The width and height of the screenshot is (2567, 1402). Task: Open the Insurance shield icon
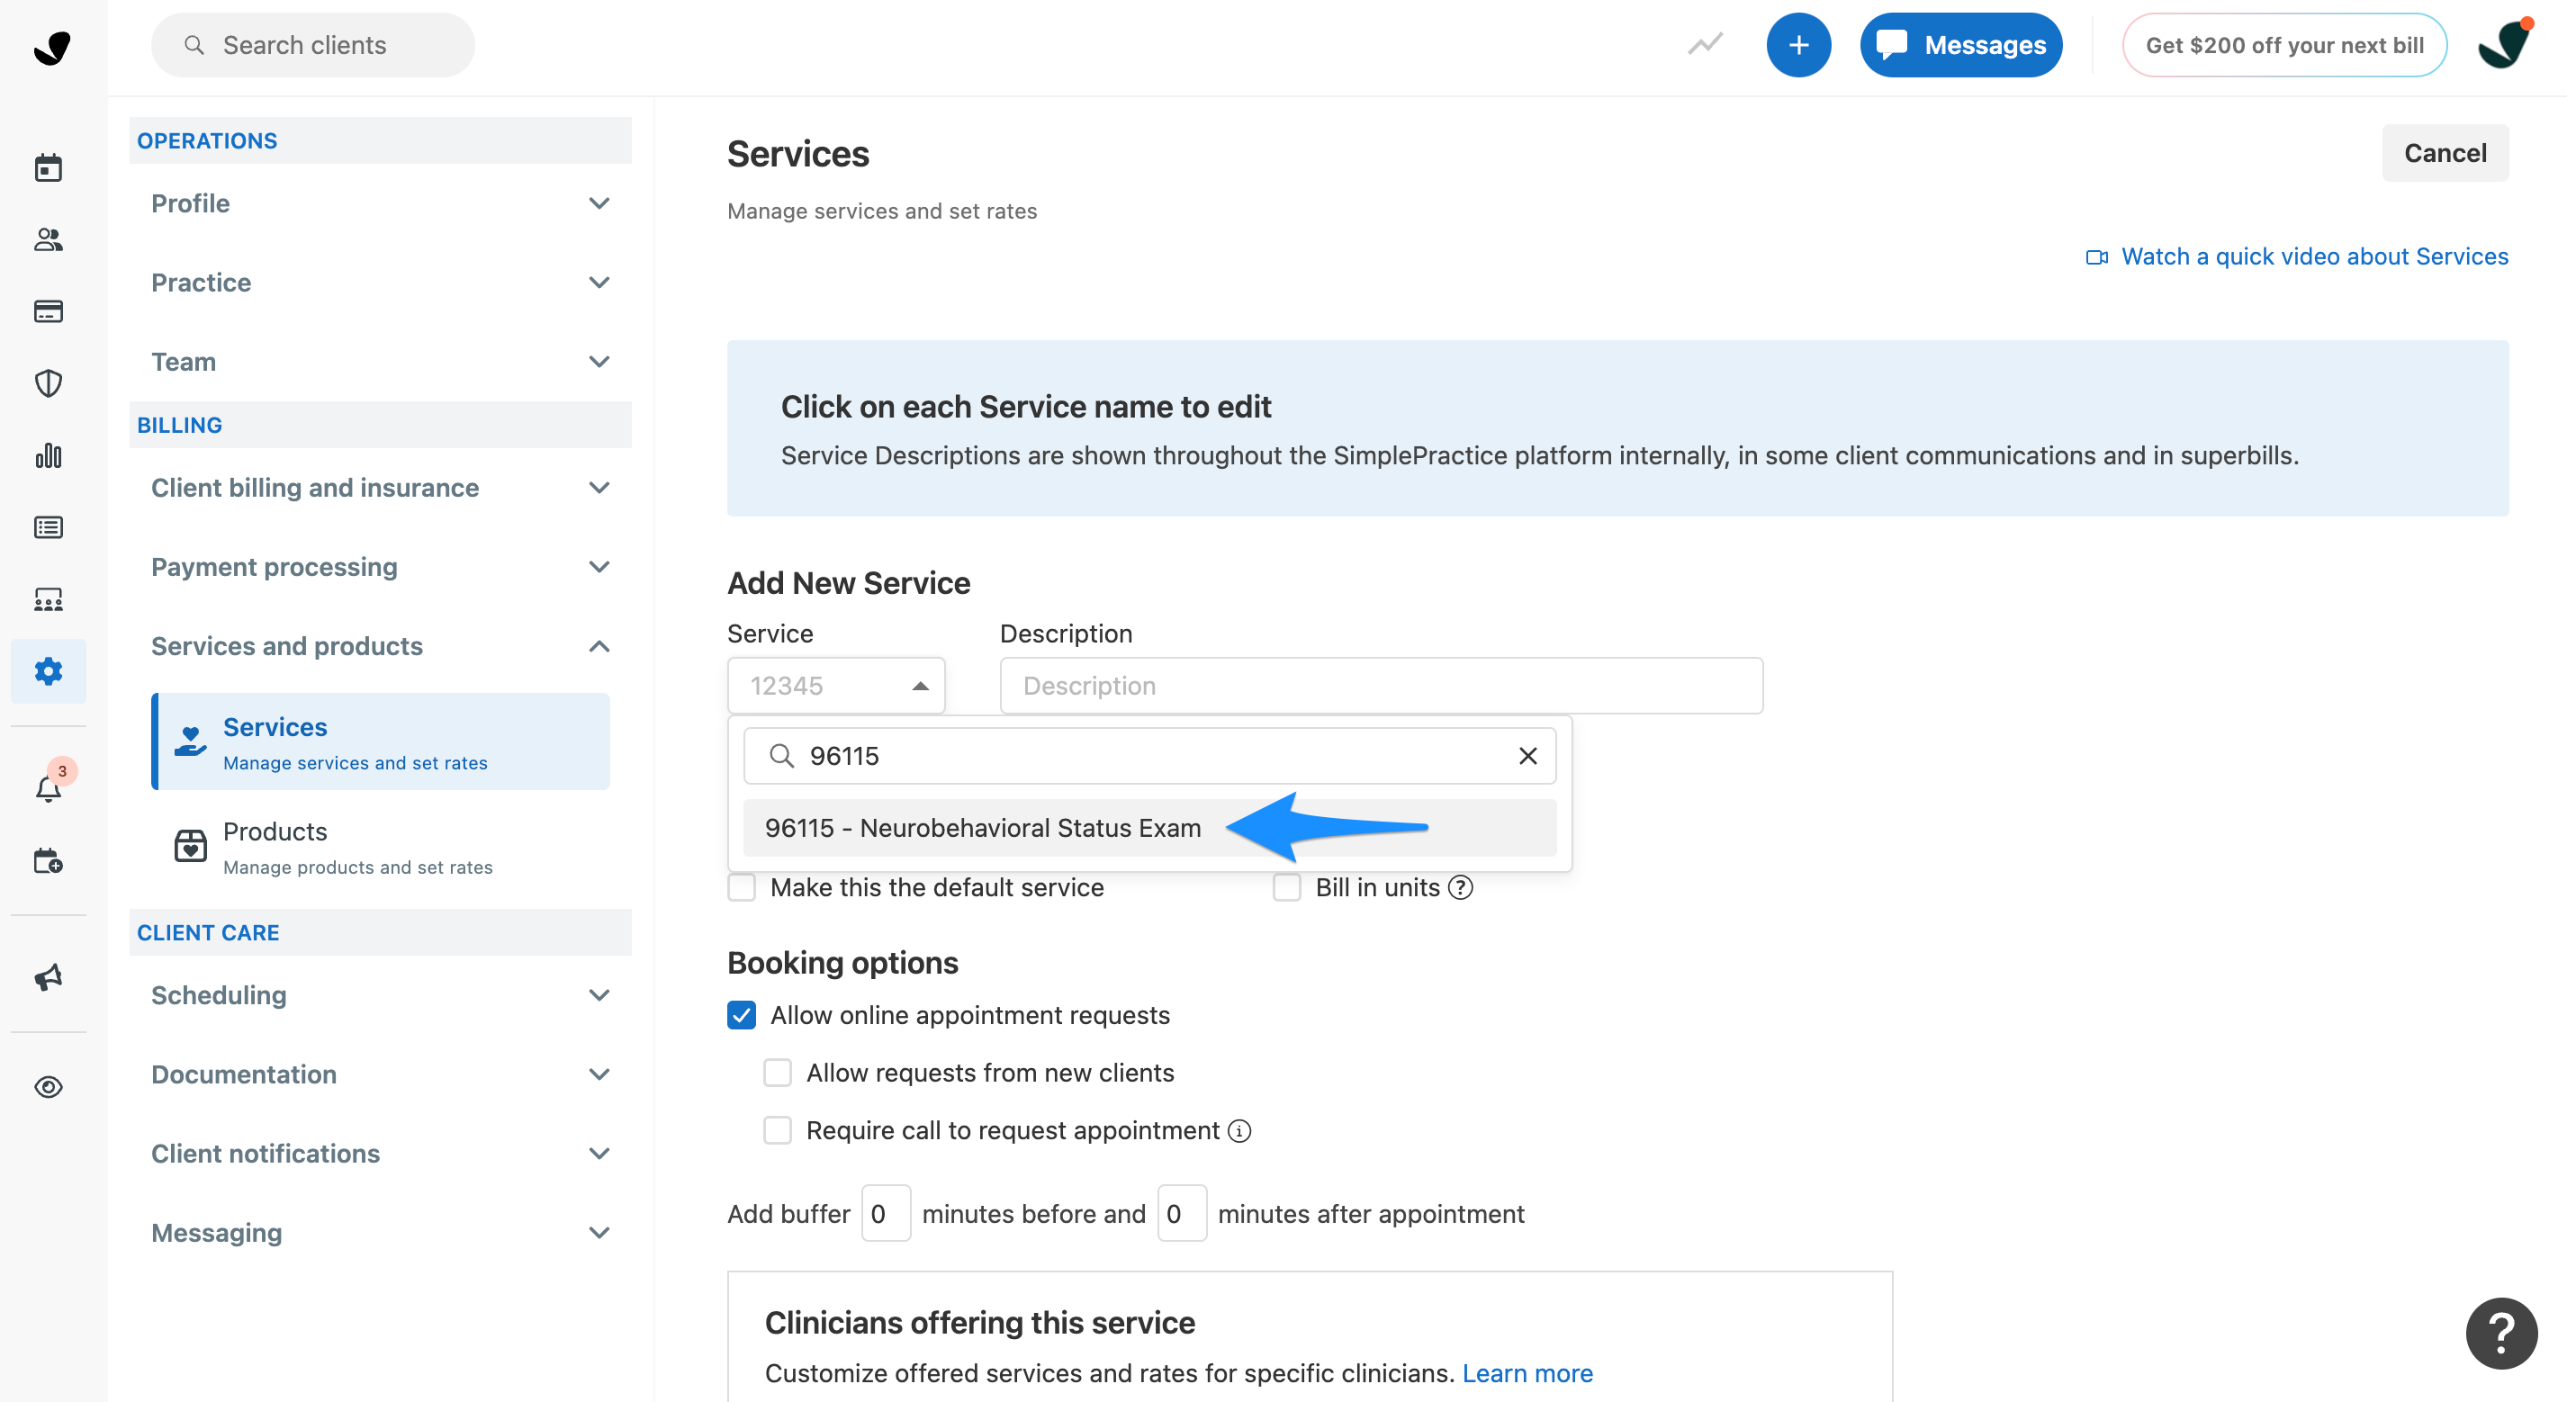point(48,383)
